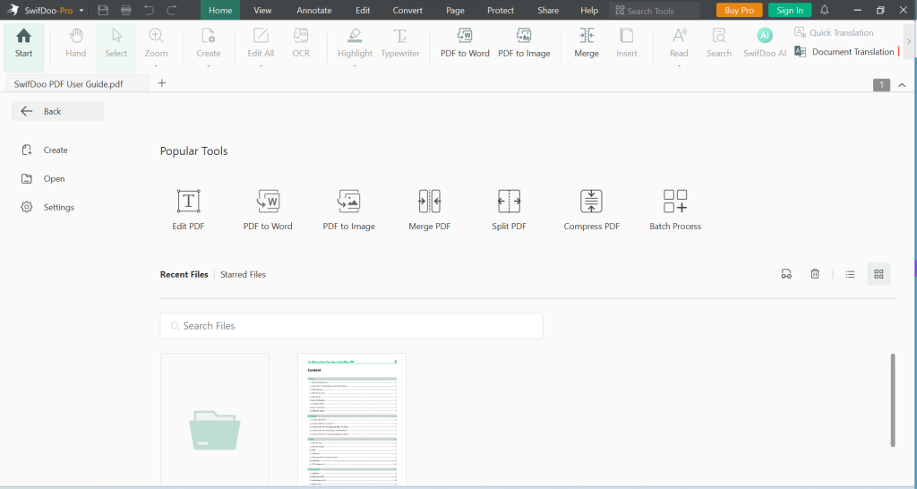
Task: Click PDF to Word in the ribbon
Action: pos(465,43)
